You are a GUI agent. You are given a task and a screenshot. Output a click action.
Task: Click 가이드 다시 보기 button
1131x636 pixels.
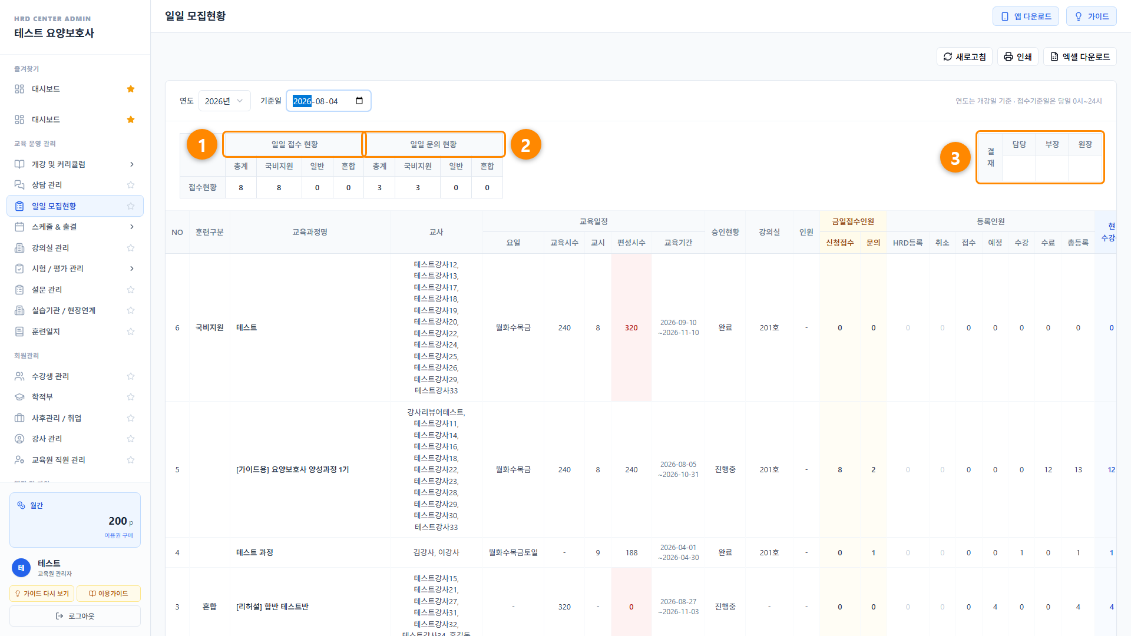click(42, 594)
